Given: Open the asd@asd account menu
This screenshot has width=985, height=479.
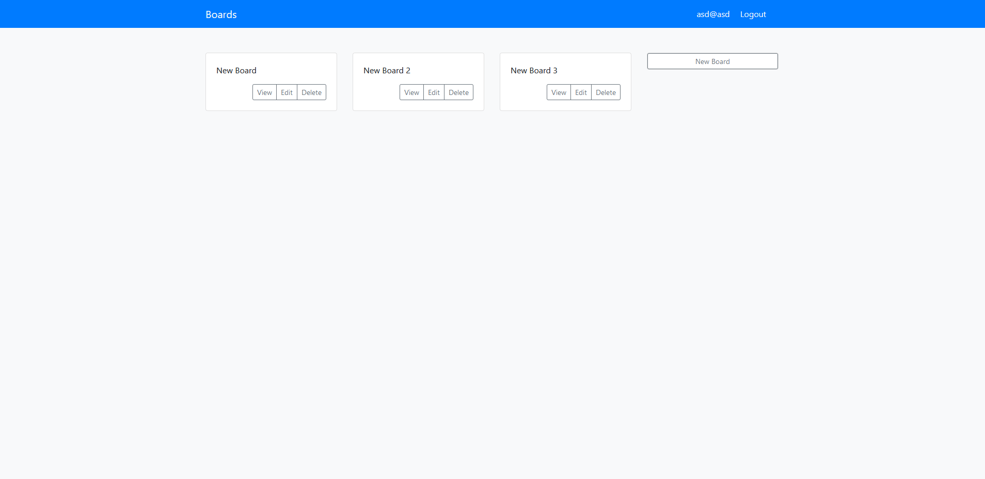Looking at the screenshot, I should tap(712, 14).
